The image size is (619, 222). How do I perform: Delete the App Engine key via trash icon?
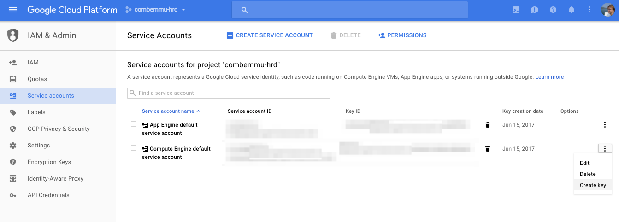pos(488,125)
